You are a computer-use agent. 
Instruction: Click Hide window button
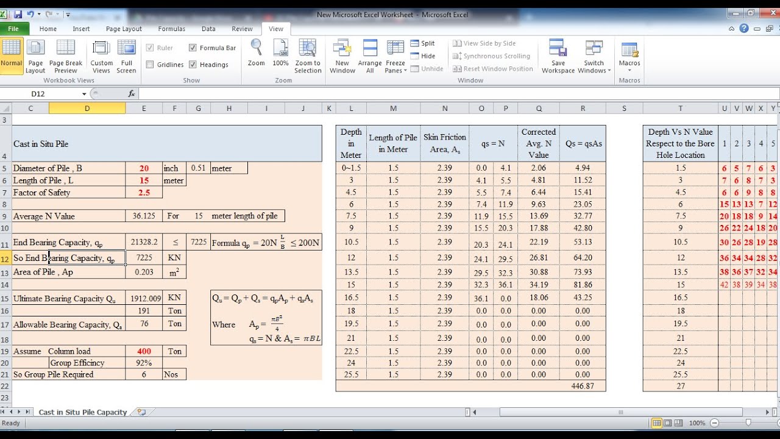(x=423, y=56)
